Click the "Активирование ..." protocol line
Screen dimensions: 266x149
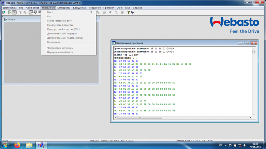coord(125,58)
